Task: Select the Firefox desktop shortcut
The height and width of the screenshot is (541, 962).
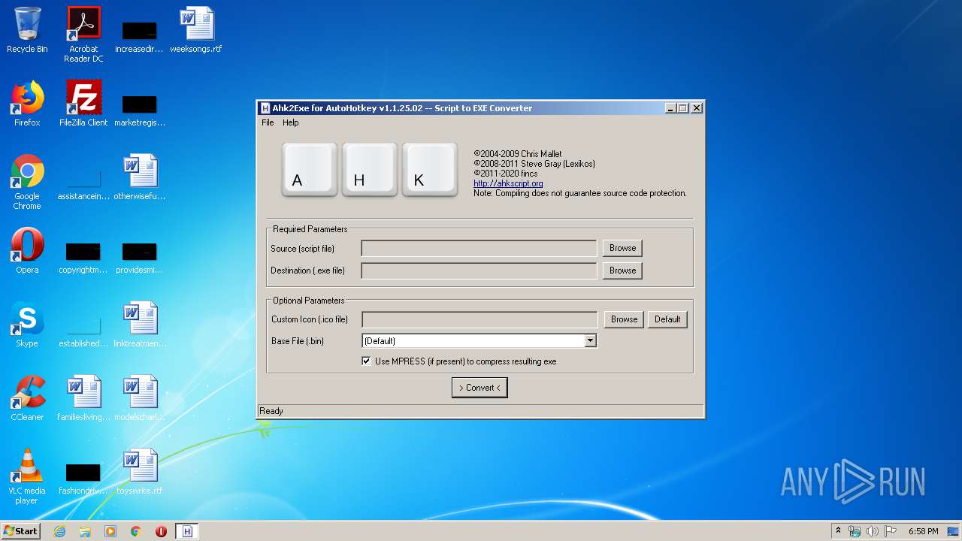Action: (x=27, y=104)
